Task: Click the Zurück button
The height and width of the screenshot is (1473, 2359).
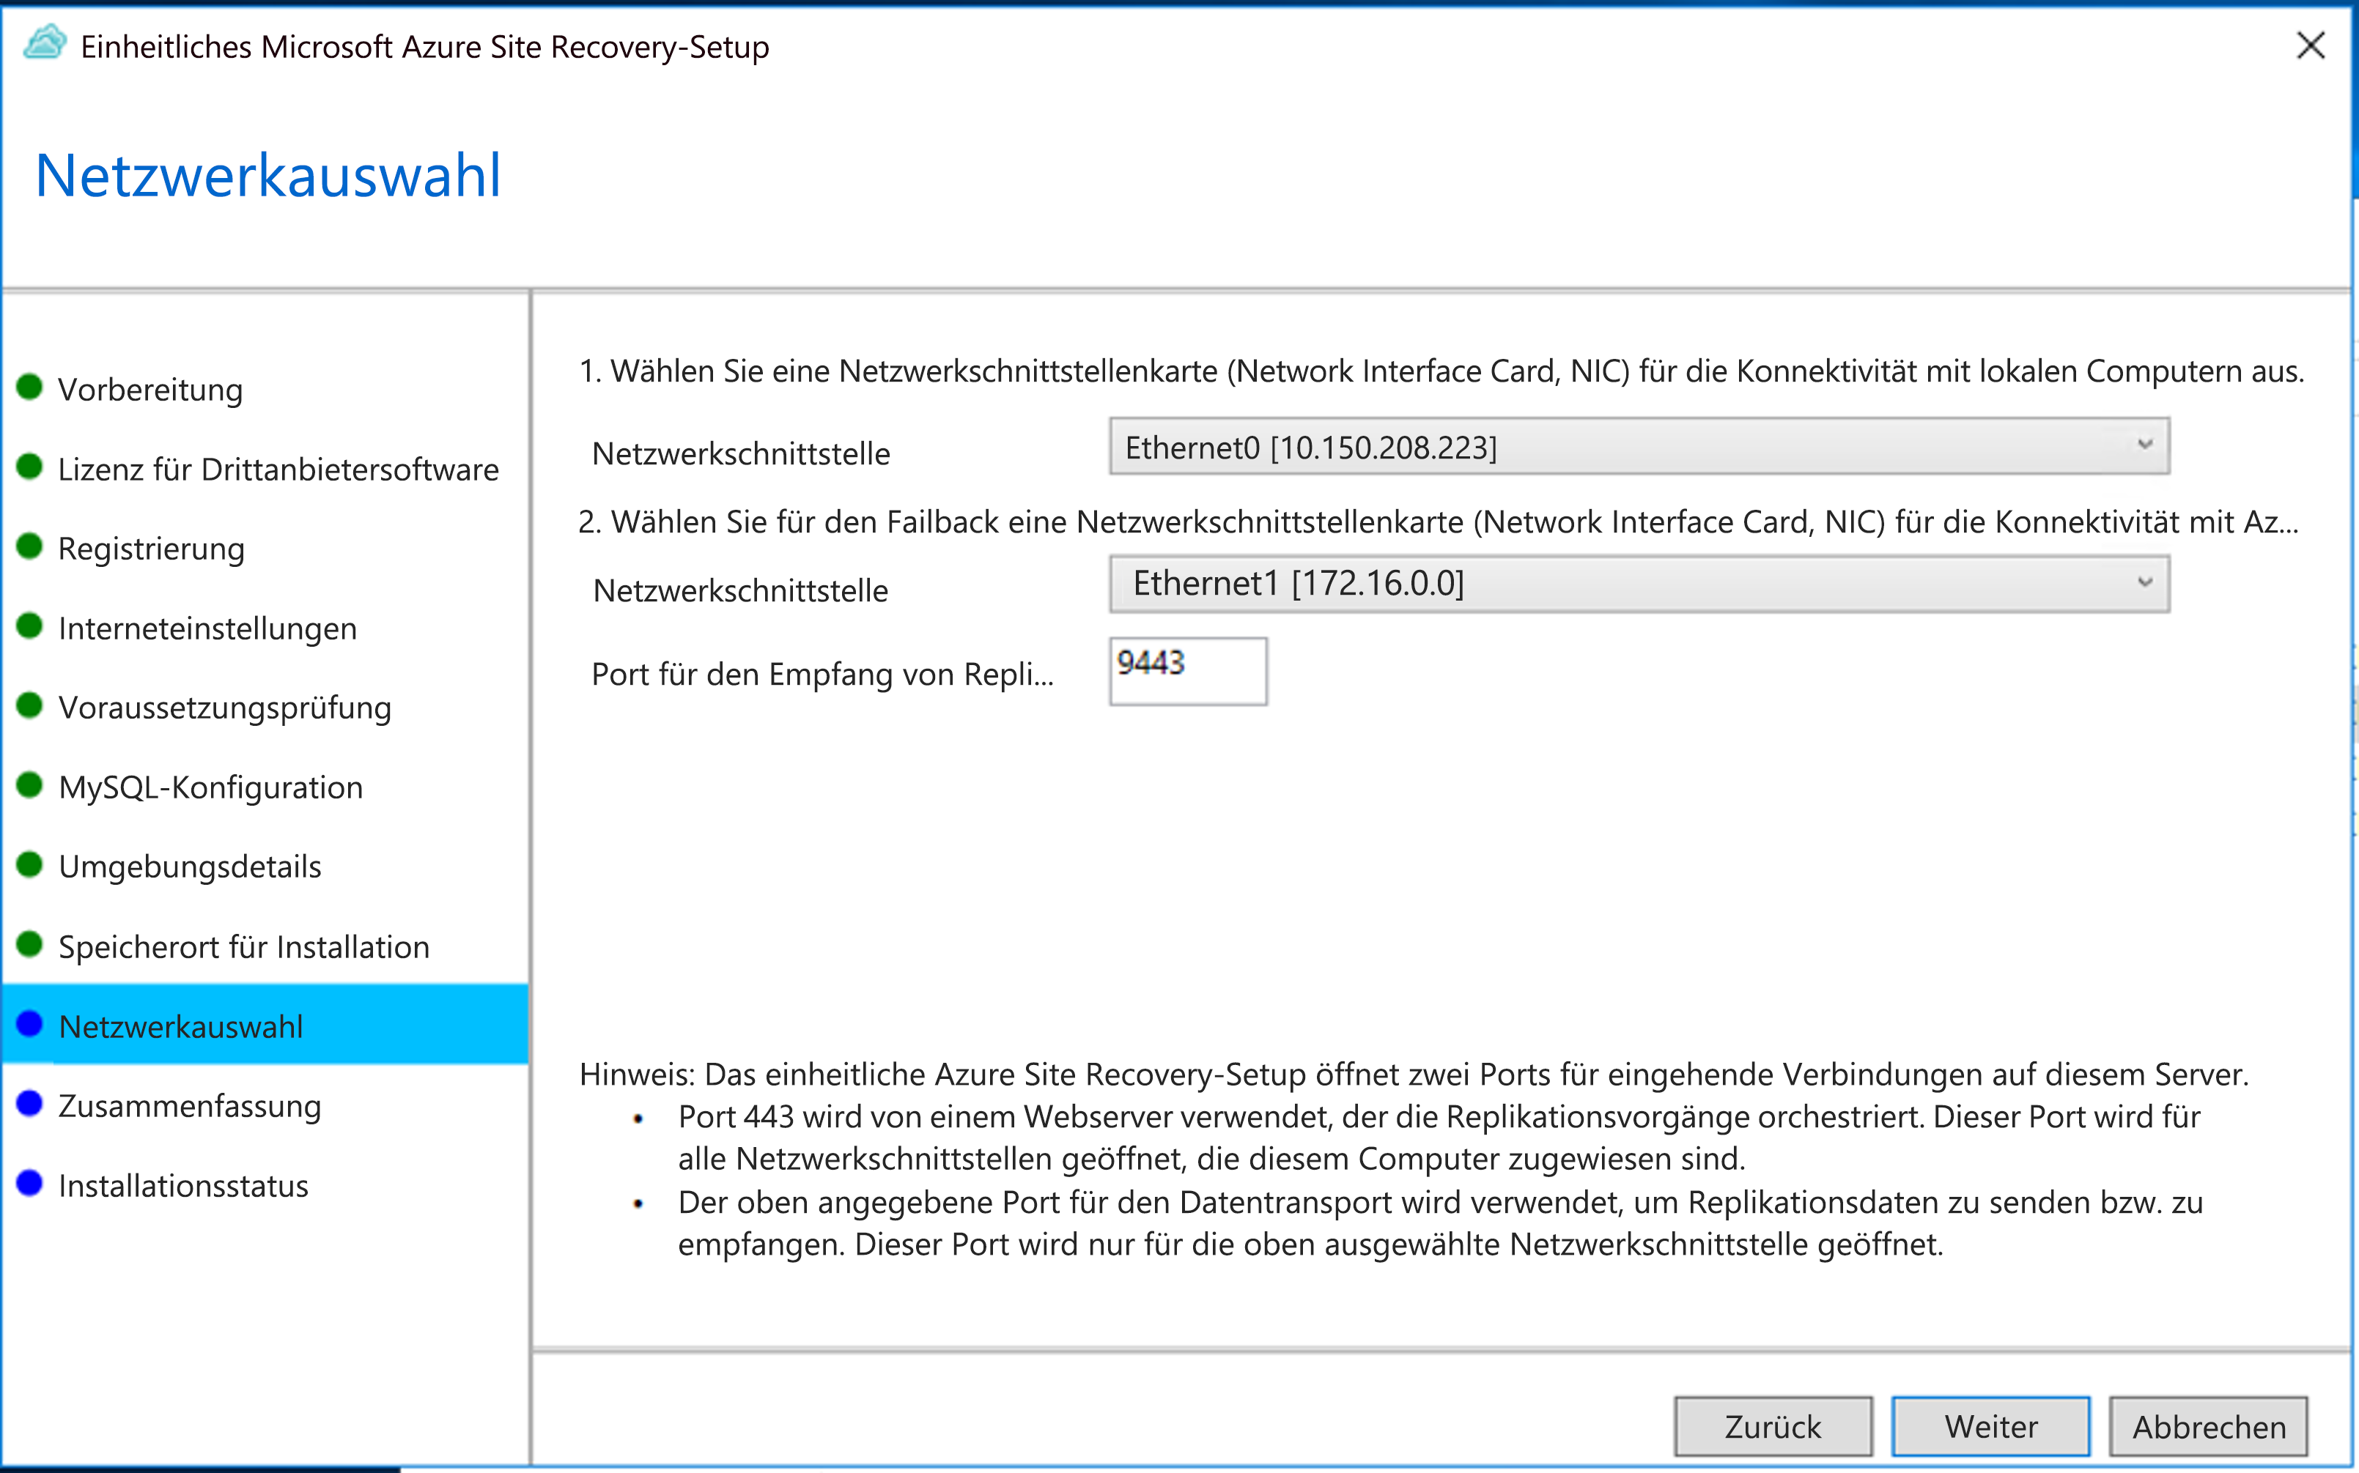Action: click(1773, 1426)
